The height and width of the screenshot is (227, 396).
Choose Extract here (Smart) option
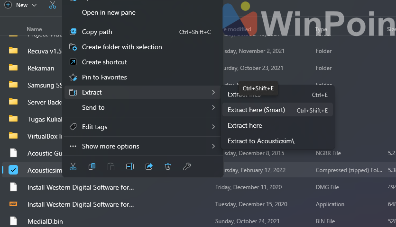pyautogui.click(x=256, y=110)
